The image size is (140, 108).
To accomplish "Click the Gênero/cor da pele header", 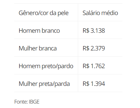I will pos(44,13).
